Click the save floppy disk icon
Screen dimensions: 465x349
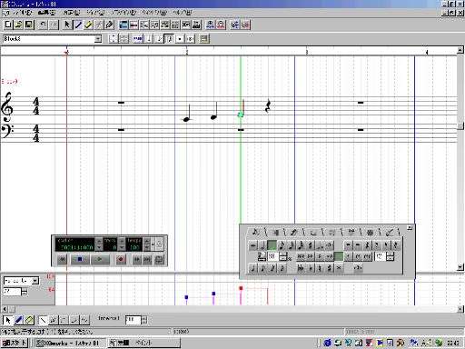point(29,25)
